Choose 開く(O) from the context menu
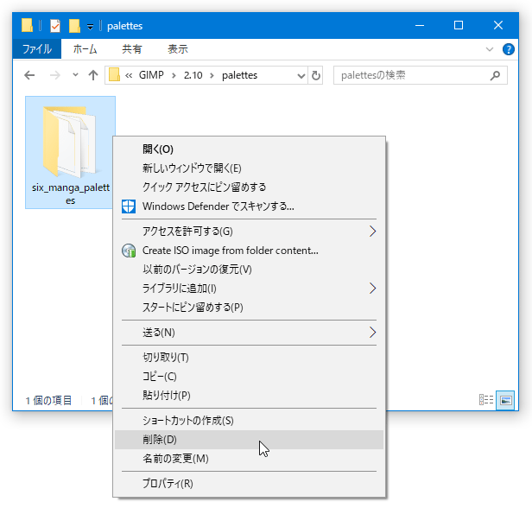The height and width of the screenshot is (508, 532). (x=249, y=149)
